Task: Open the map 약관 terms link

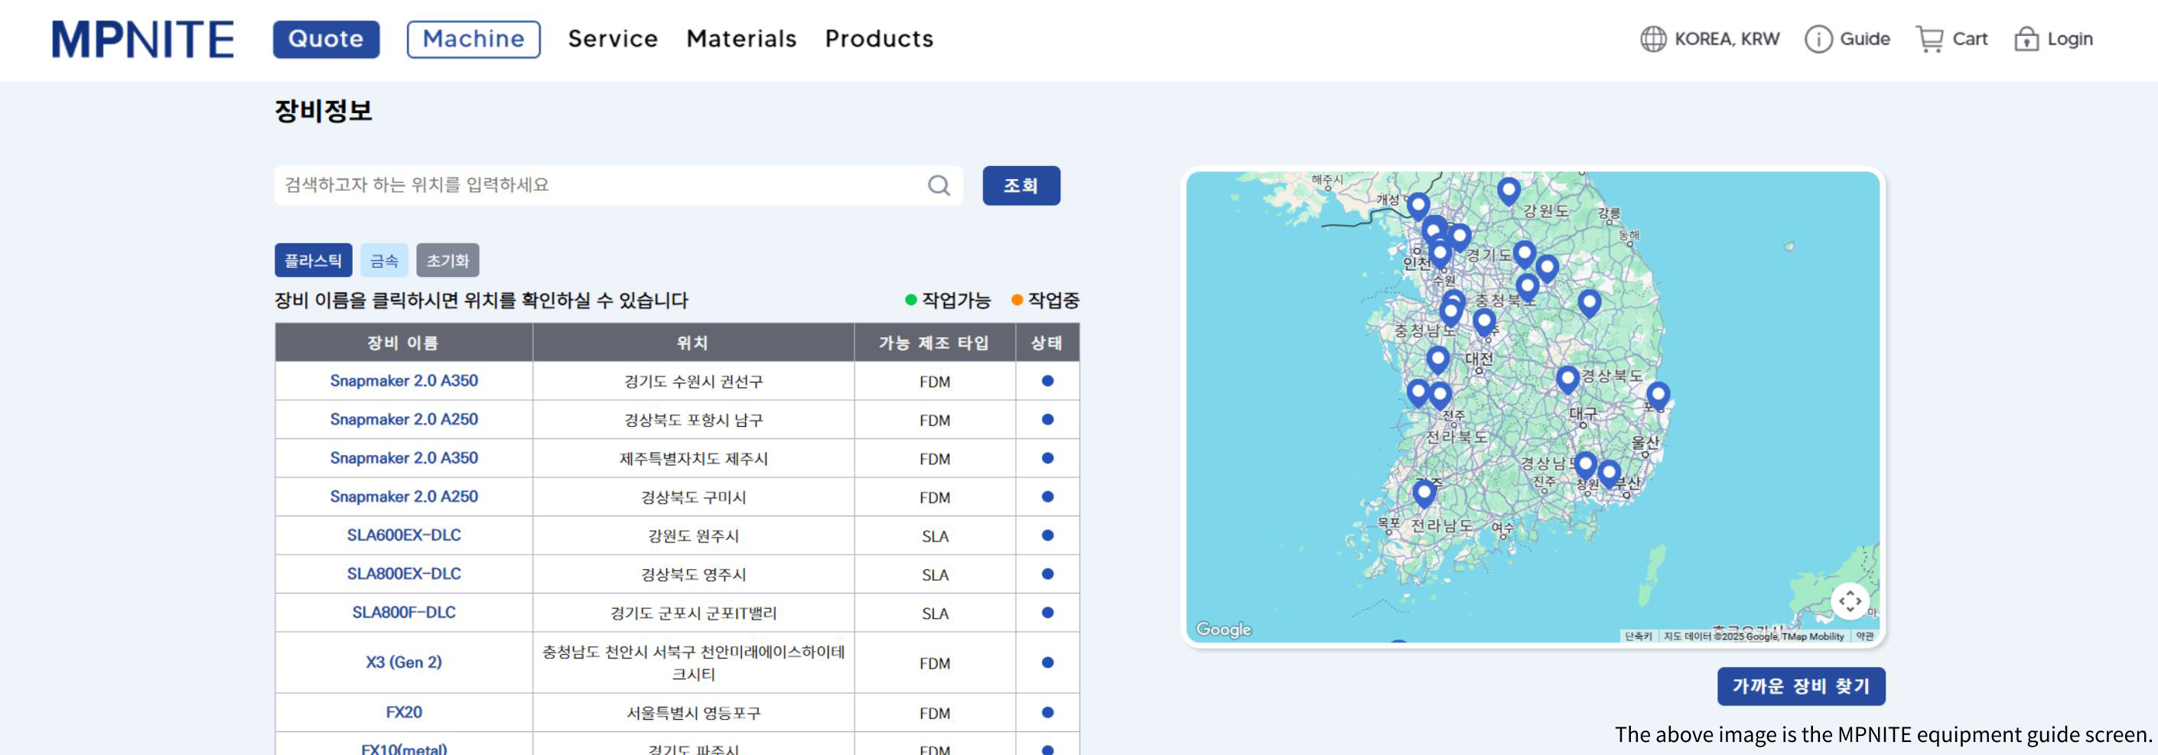Action: click(1865, 636)
